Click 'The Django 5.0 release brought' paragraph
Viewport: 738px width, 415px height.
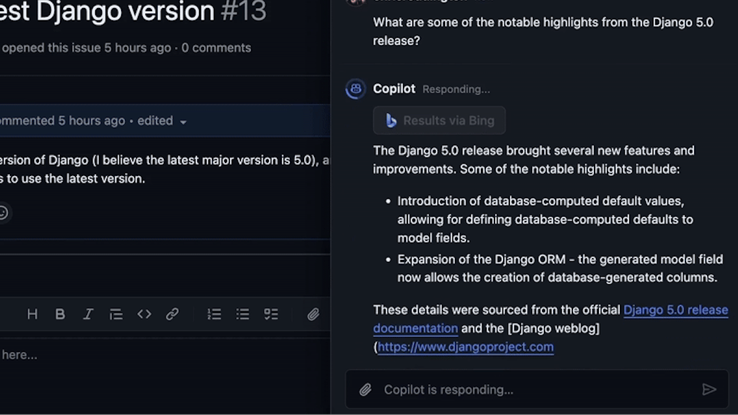534,160
